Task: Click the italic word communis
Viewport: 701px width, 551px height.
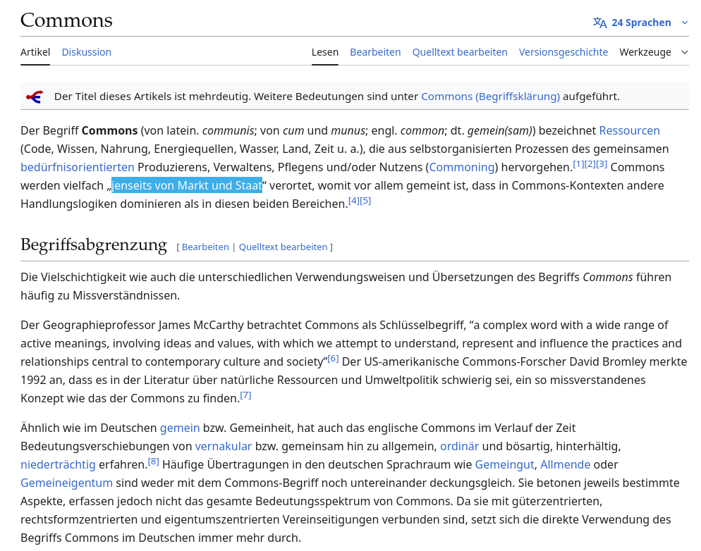Action: (228, 131)
